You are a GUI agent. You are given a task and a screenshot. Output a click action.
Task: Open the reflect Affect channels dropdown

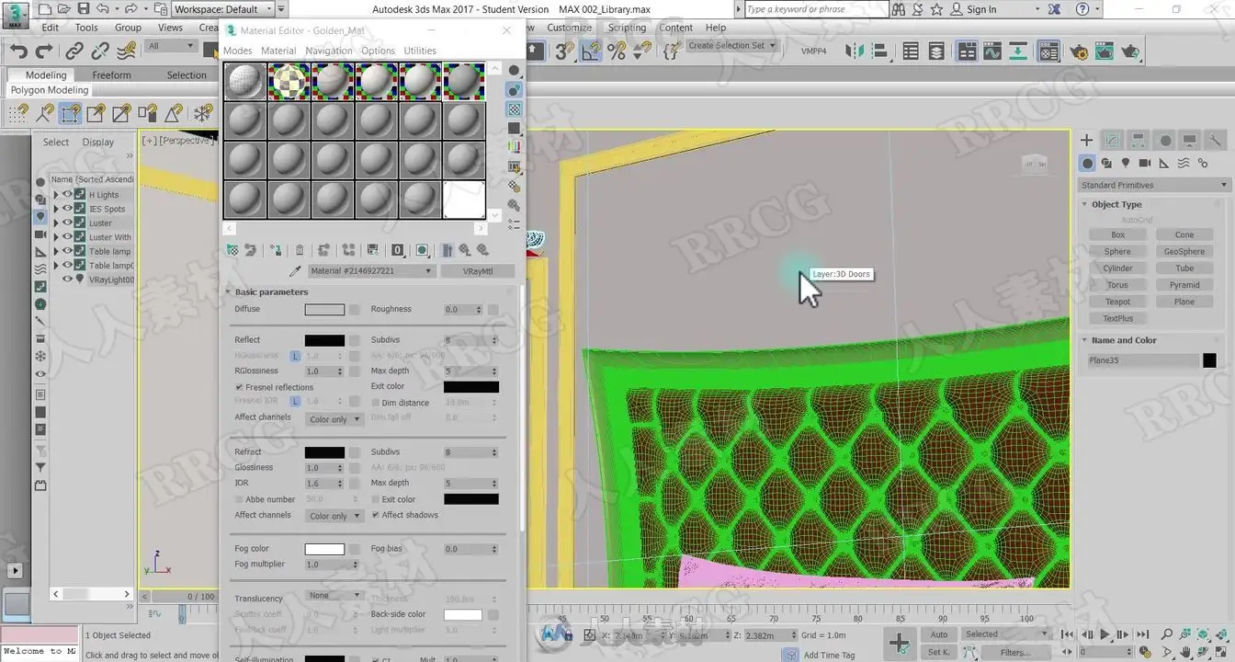334,419
